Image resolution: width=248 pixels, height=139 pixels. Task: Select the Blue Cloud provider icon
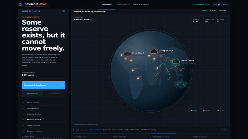[x=127, y=54]
